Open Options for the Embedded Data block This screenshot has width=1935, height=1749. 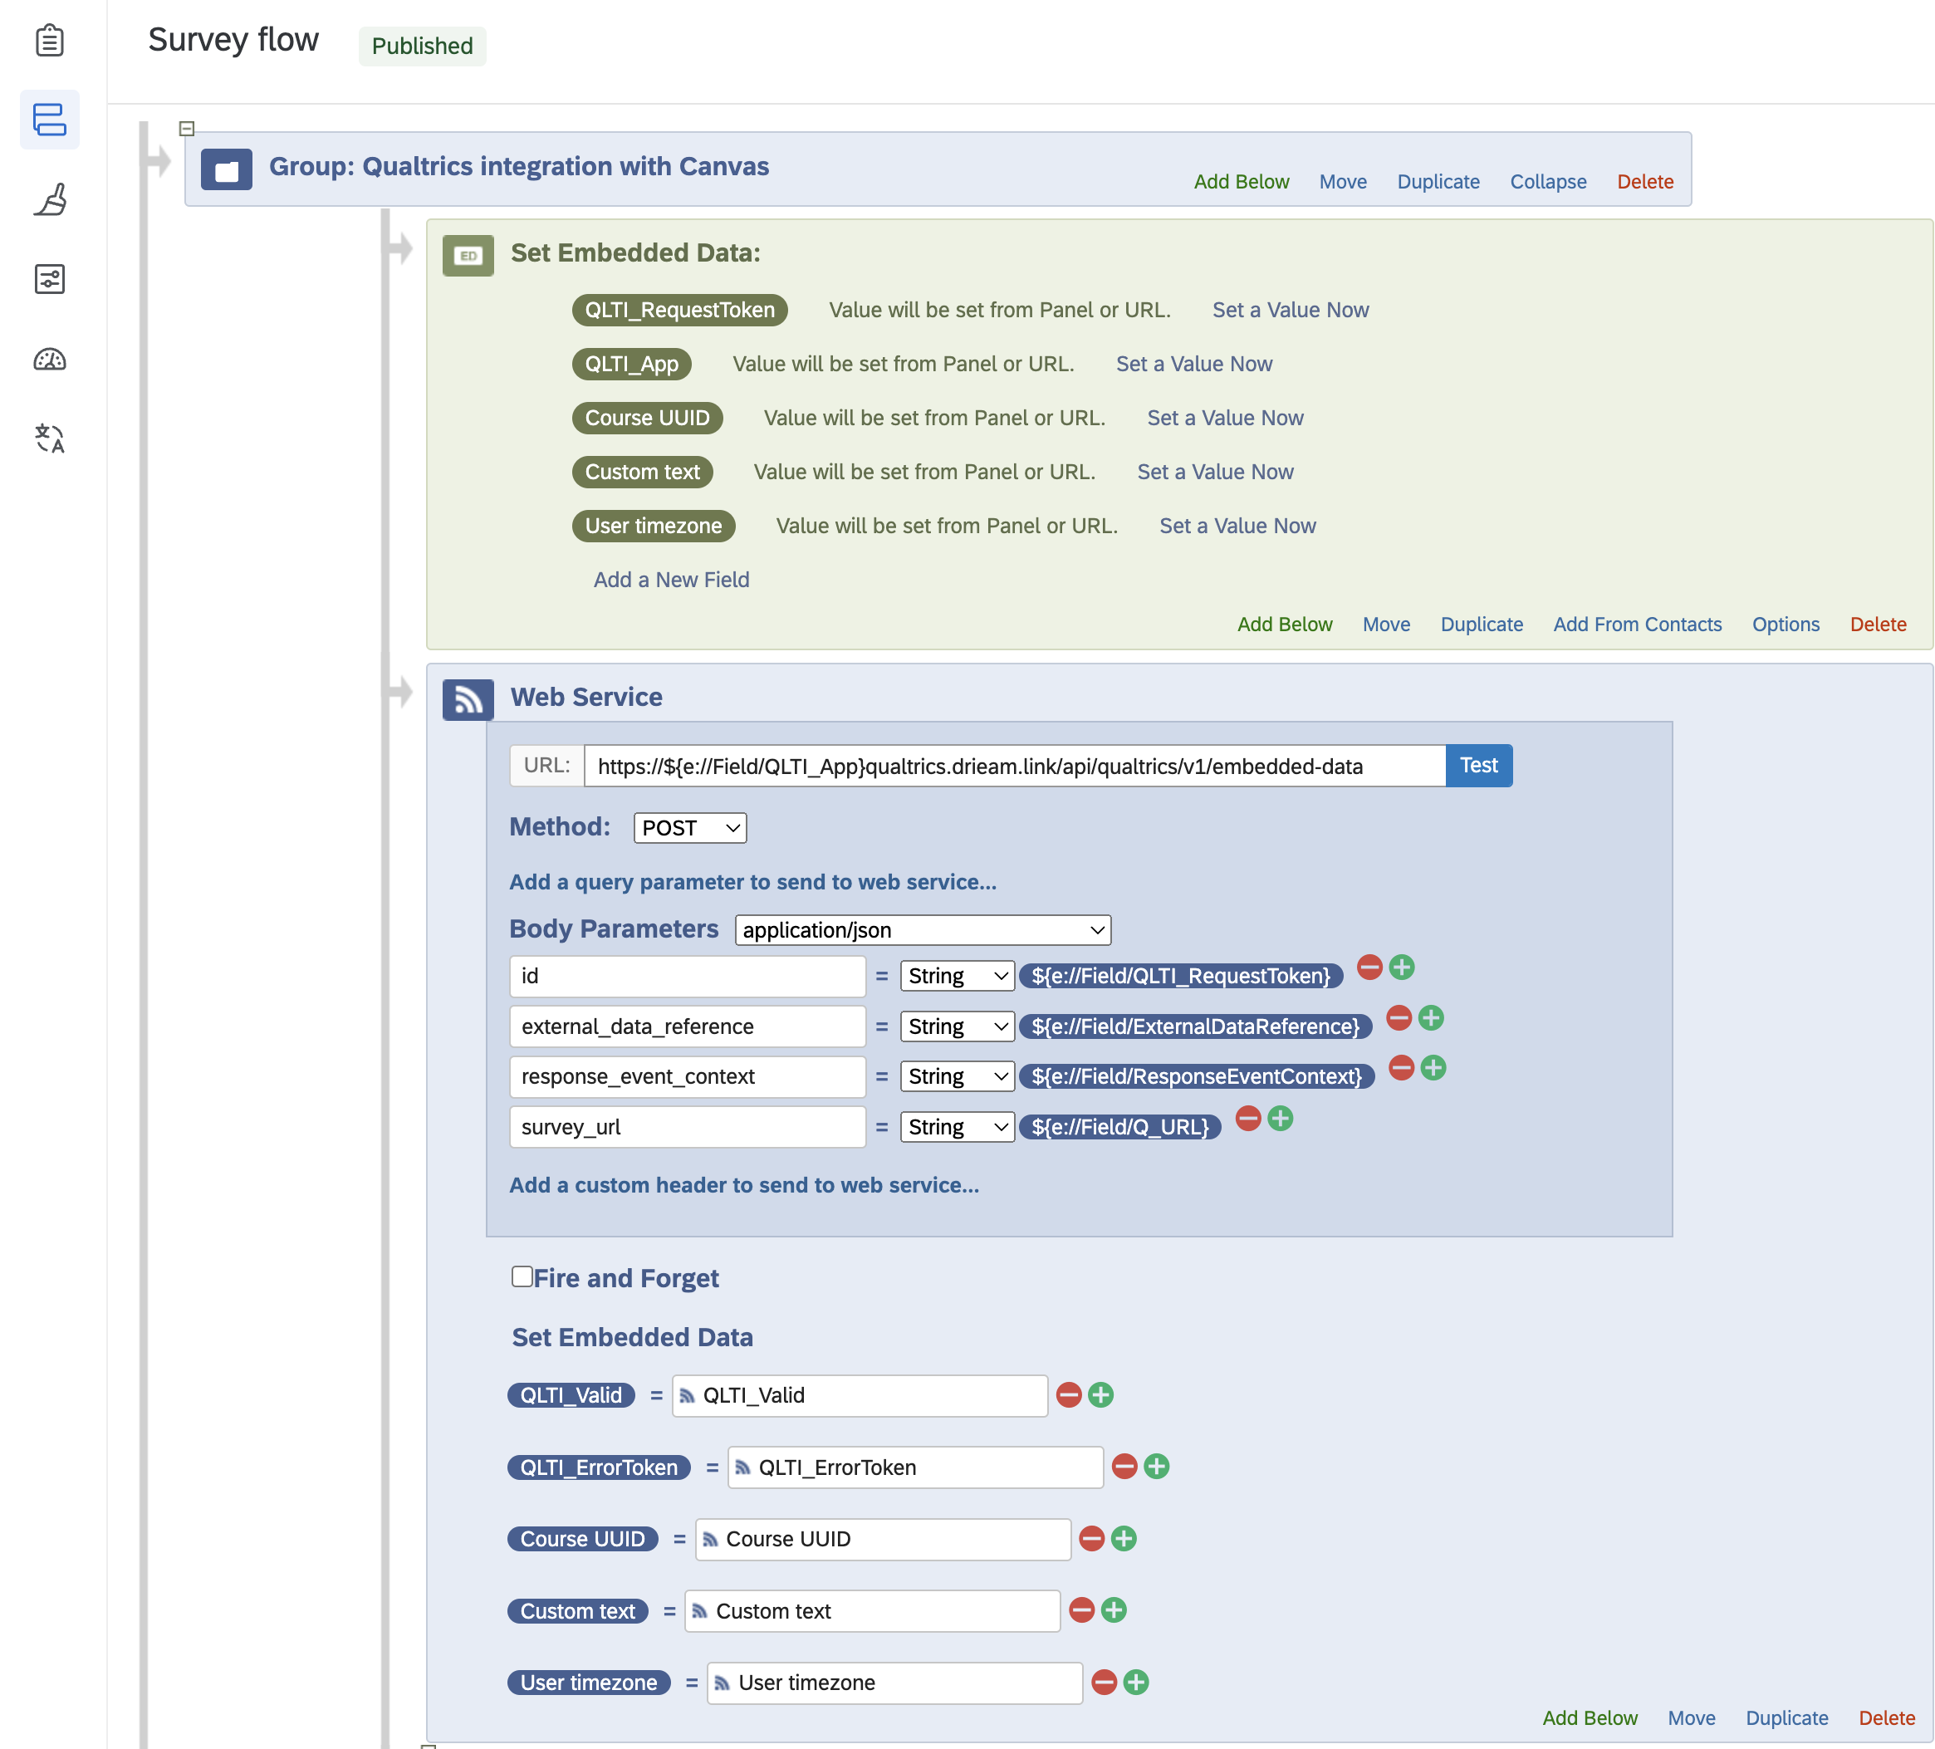[1786, 624]
